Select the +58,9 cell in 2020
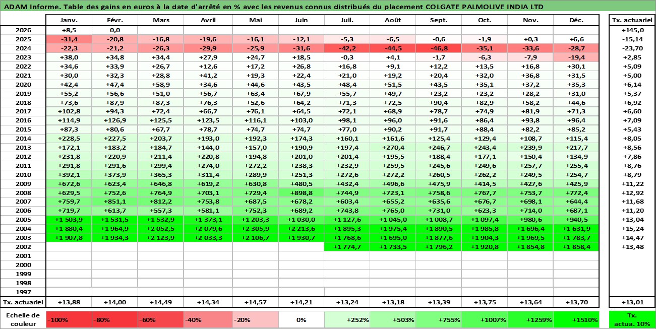656x329 pixels. pos(160,84)
